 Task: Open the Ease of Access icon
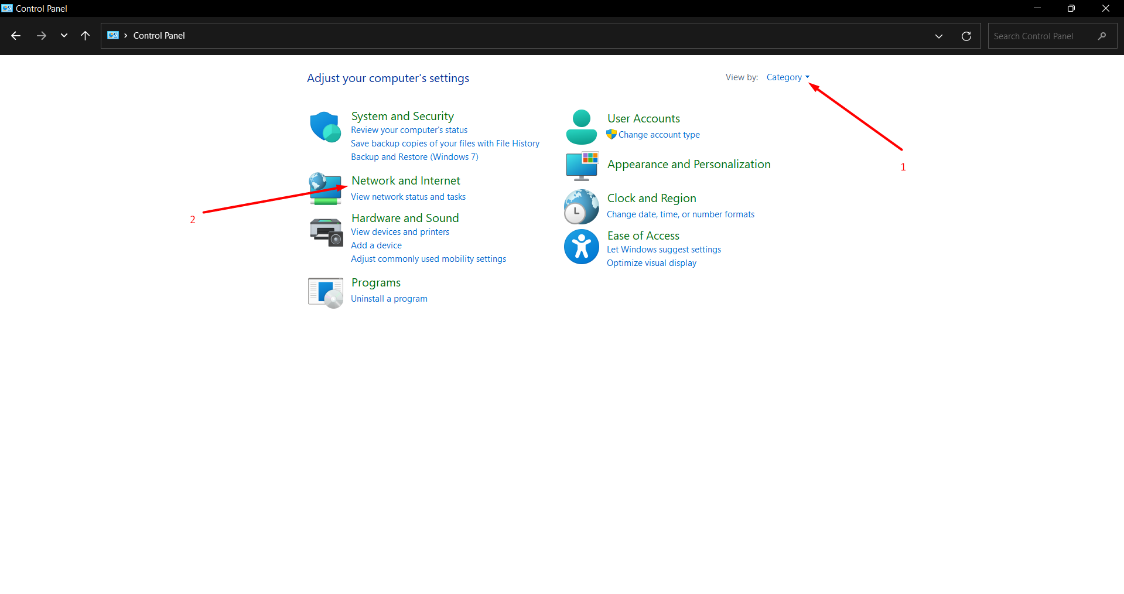(581, 246)
